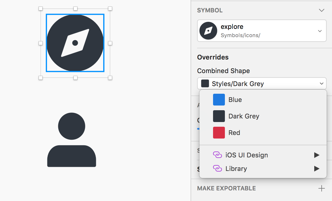
Task: Click the iOS UI Design library link icon
Action: click(217, 155)
